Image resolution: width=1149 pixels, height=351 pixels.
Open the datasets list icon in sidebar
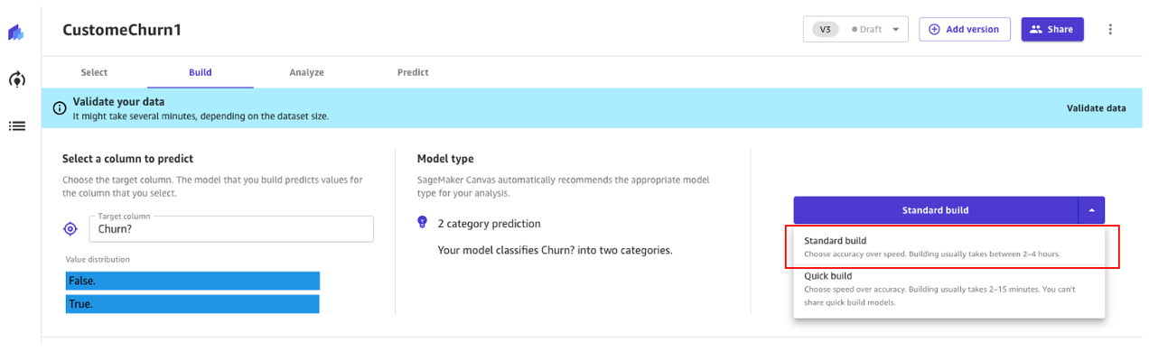click(x=16, y=126)
